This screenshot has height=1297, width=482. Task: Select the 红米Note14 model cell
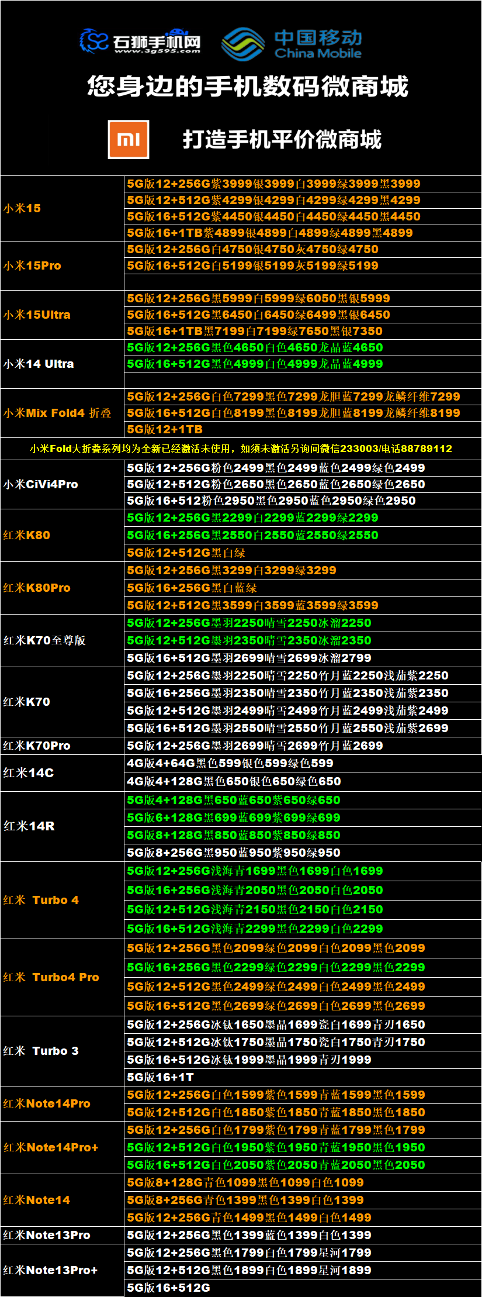(62, 1200)
